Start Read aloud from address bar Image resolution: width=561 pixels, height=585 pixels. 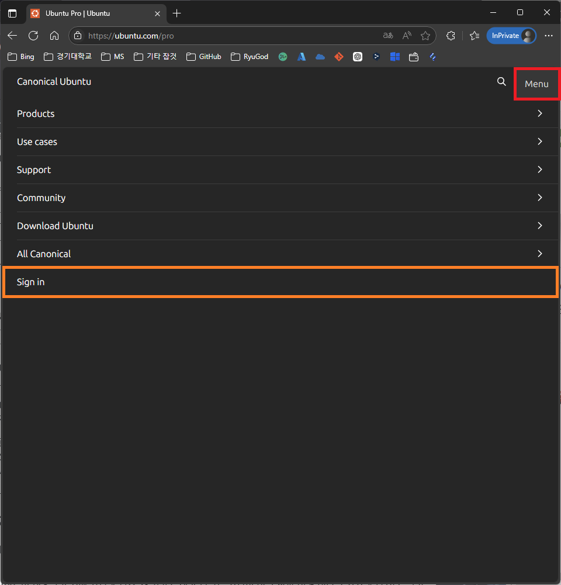click(407, 36)
